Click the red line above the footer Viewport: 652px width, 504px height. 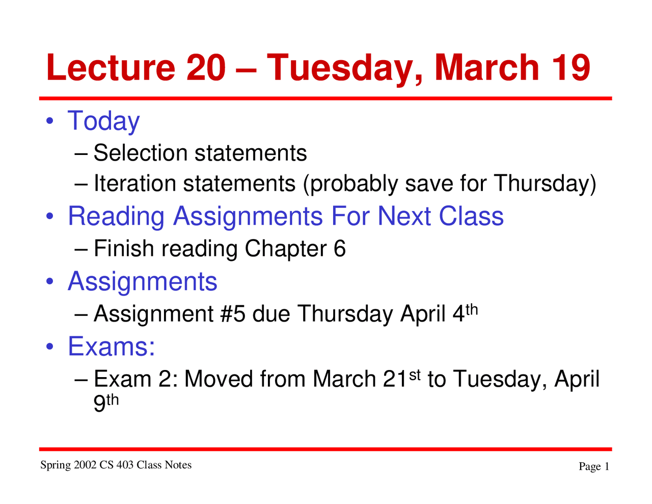coord(326,449)
